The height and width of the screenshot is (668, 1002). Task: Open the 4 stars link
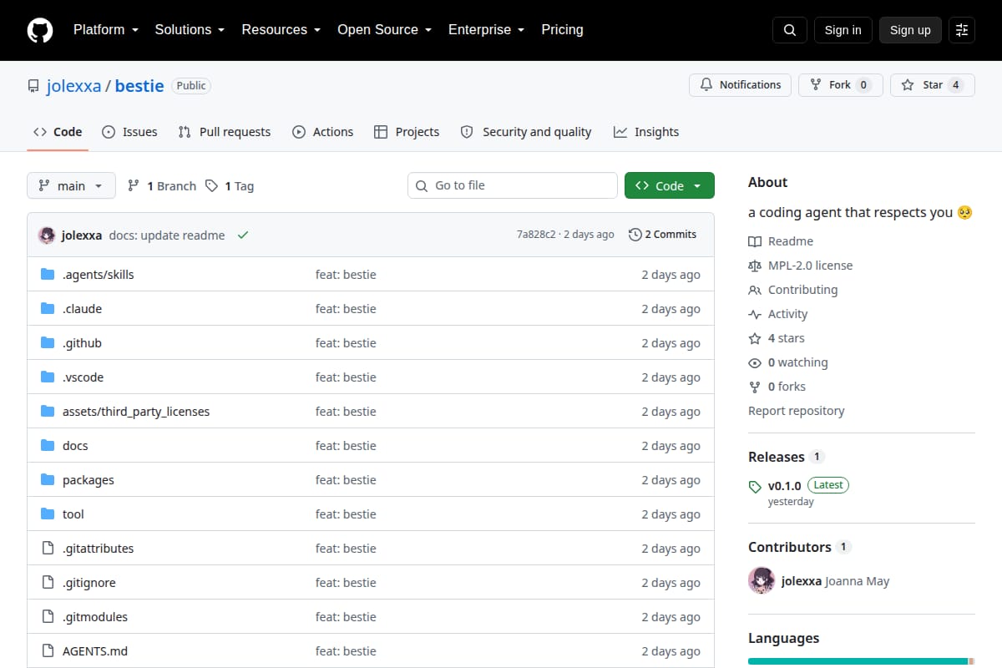[x=787, y=338]
